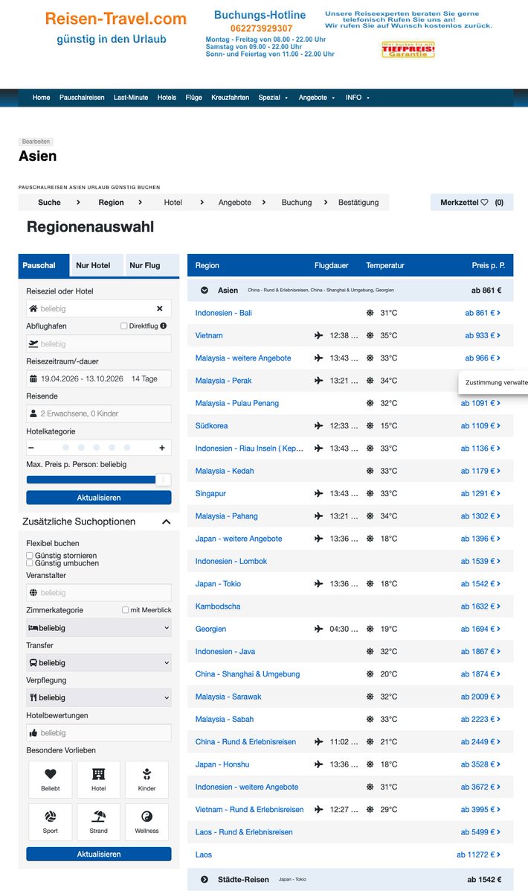Select the Sport volleyball preference tile
The height and width of the screenshot is (894, 528).
[51, 822]
